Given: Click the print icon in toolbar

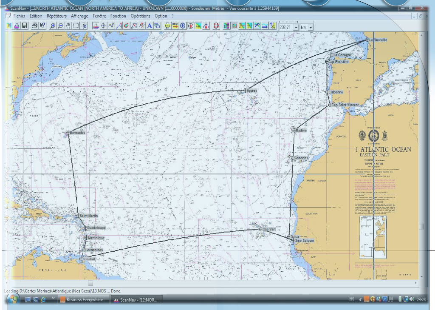Looking at the screenshot, I should coord(34,26).
